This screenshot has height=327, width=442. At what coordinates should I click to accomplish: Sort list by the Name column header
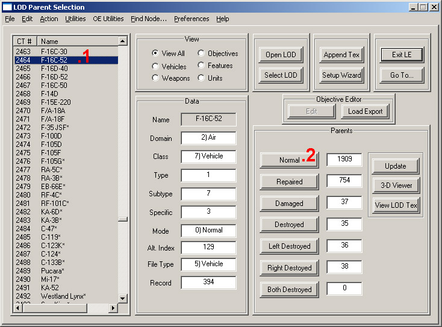tap(77, 41)
